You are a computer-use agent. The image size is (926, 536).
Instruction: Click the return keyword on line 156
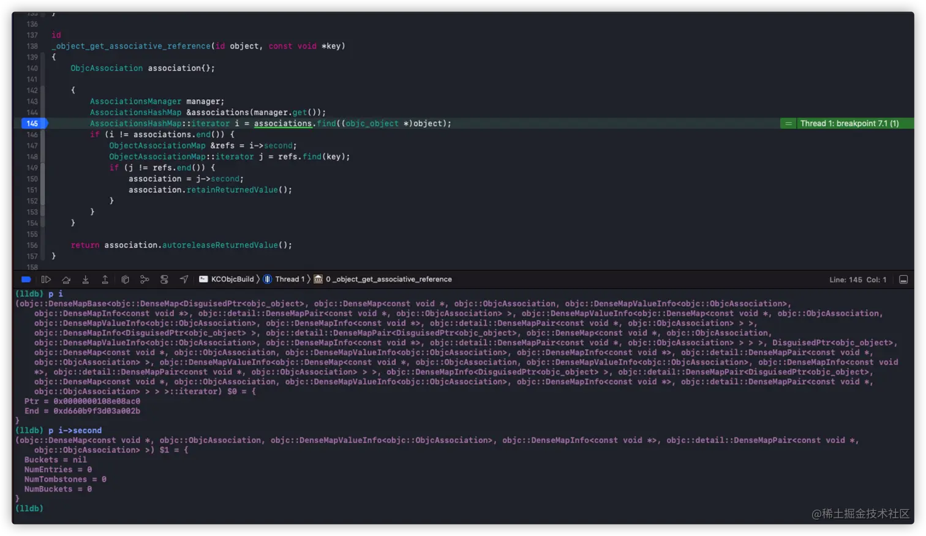tap(85, 245)
